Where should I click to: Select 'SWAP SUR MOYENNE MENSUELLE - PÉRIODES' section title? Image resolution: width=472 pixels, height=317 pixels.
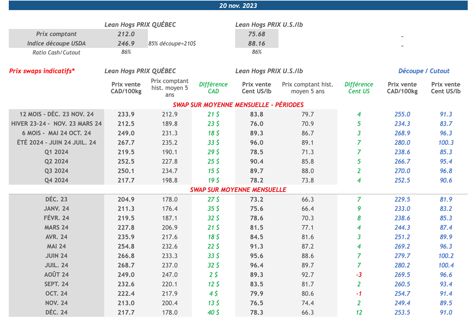click(238, 105)
